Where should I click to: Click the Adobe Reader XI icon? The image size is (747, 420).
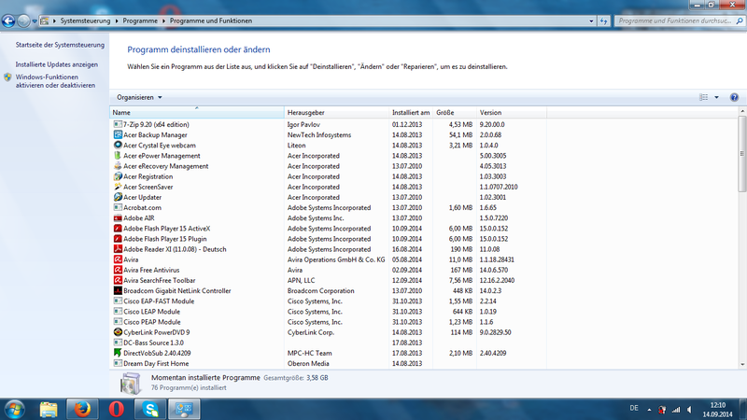tap(117, 249)
